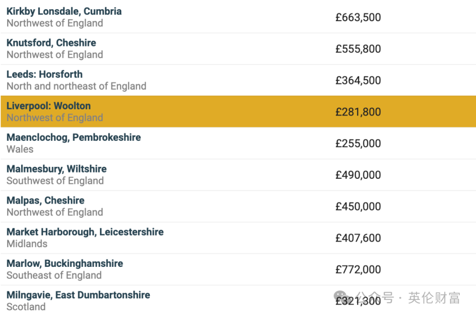Click the £663,500 price value
This screenshot has height=317, width=476.
[x=358, y=17]
